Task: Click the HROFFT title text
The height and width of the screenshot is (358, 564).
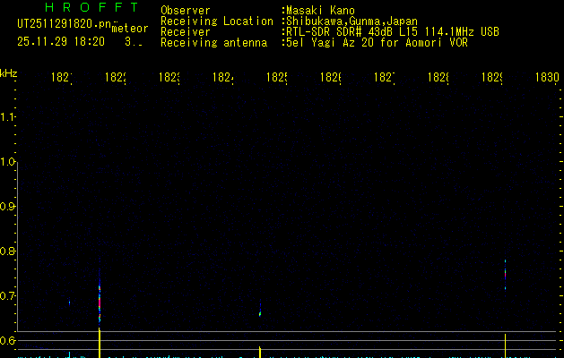Action: click(91, 7)
